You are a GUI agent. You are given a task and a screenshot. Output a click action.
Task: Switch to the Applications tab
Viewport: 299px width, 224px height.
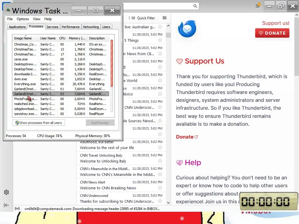(17, 27)
